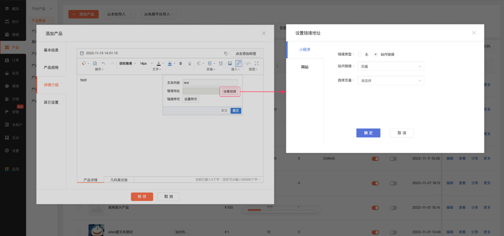Image resolution: width=504 pixels, height=236 pixels.
Task: Open the 选择页面 dropdown showing 请选择
Action: (391, 81)
